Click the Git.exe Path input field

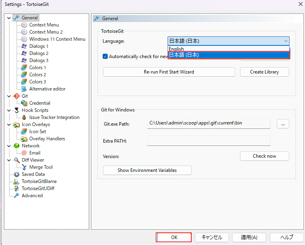point(208,124)
